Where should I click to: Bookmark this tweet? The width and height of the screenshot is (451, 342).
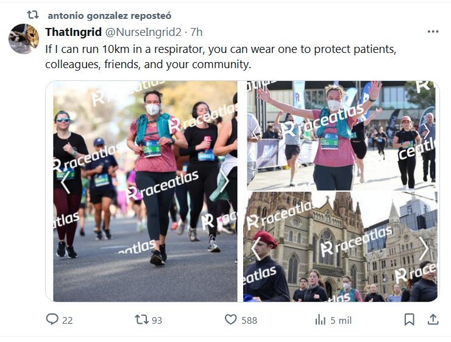click(x=410, y=319)
